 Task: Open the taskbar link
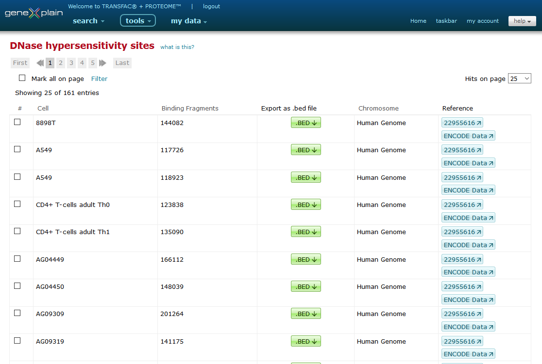[446, 21]
